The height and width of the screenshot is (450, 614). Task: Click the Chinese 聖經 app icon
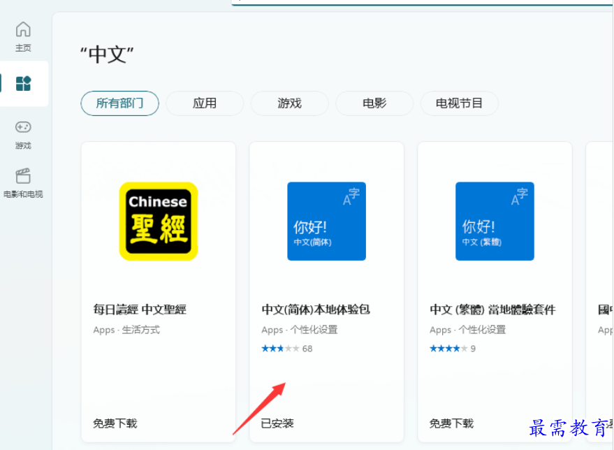pyautogui.click(x=158, y=221)
